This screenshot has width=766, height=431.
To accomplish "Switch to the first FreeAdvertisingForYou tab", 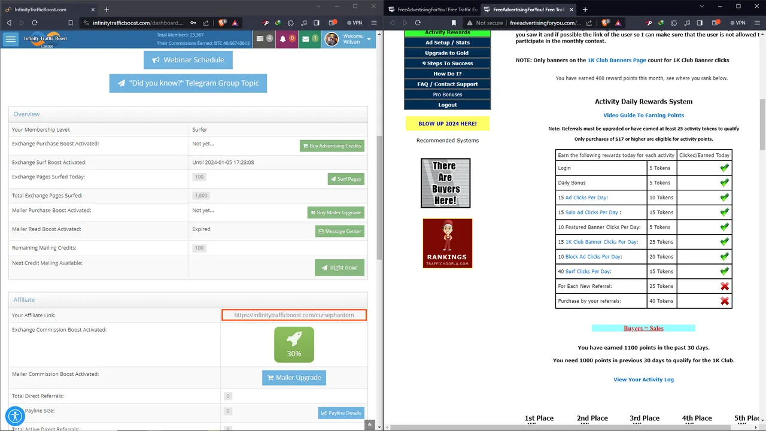I will 432,9.
